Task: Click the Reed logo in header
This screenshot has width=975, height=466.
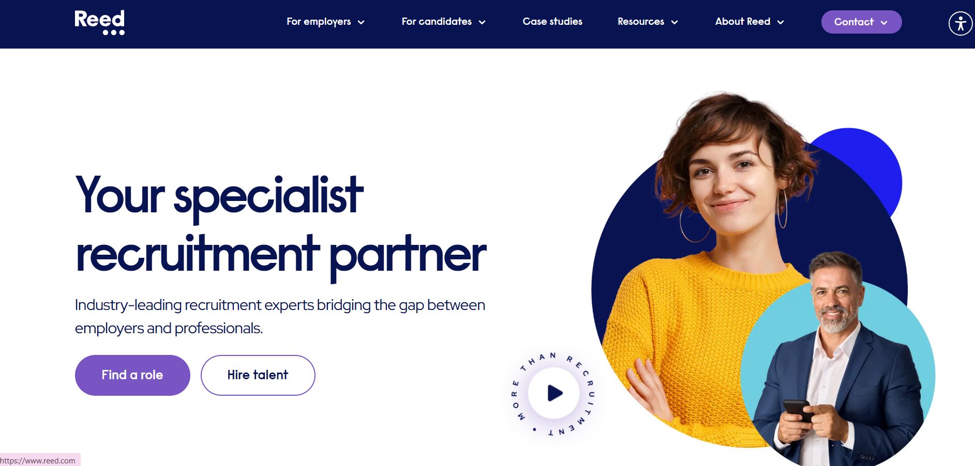Action: (99, 23)
